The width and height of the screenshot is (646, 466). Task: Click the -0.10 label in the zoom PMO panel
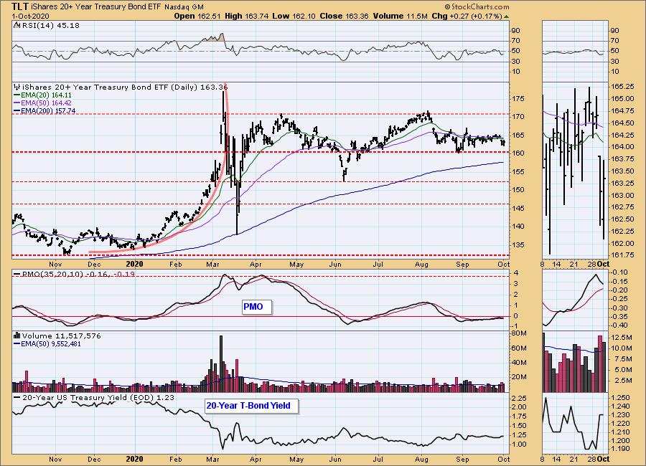[619, 272]
